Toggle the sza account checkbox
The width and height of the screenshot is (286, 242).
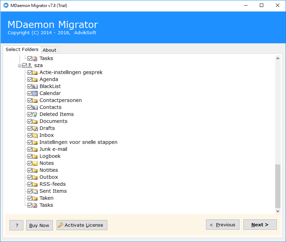24,65
